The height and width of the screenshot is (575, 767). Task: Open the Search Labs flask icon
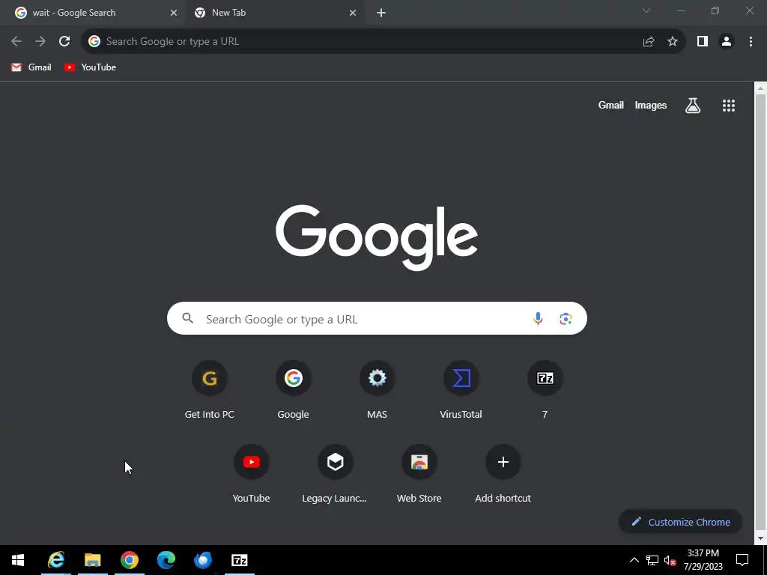coord(693,105)
